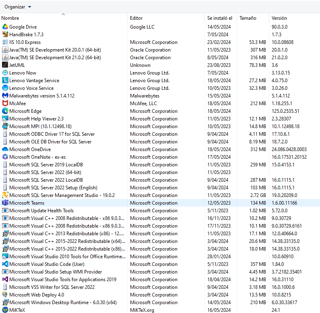Click the Microsoft Update Health Tools icon
The height and width of the screenshot is (313, 320).
click(x=5, y=210)
